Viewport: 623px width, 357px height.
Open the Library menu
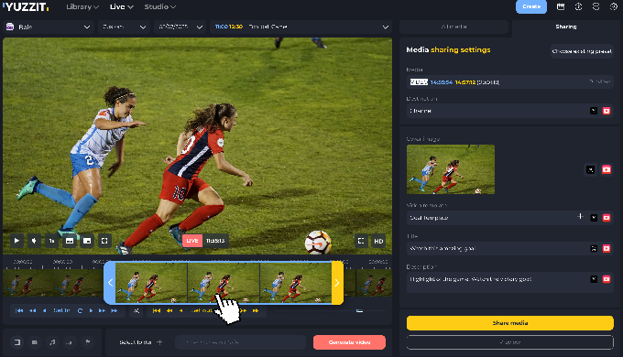(x=82, y=6)
